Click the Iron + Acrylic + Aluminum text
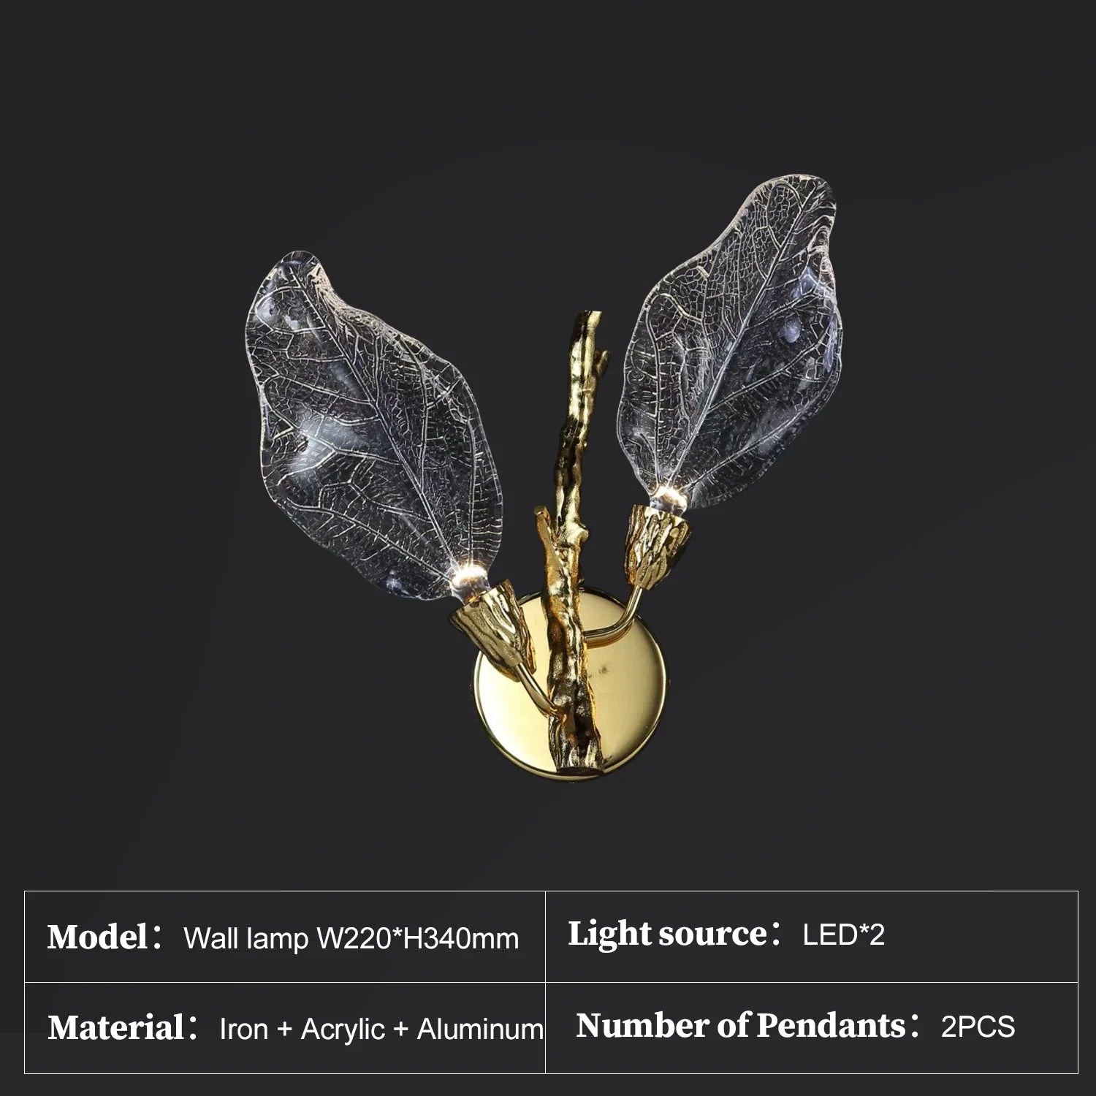The height and width of the screenshot is (1096, 1096). (x=381, y=1029)
